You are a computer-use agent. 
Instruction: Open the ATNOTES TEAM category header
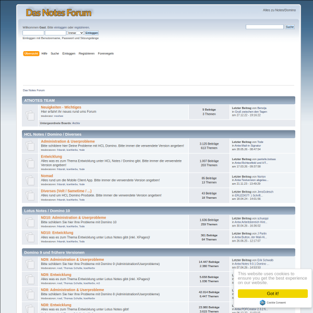tap(40, 100)
